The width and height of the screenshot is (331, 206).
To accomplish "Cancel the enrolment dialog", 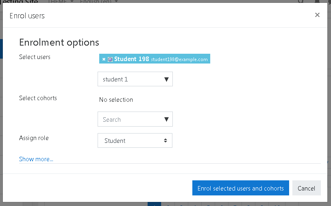I will click(x=306, y=188).
